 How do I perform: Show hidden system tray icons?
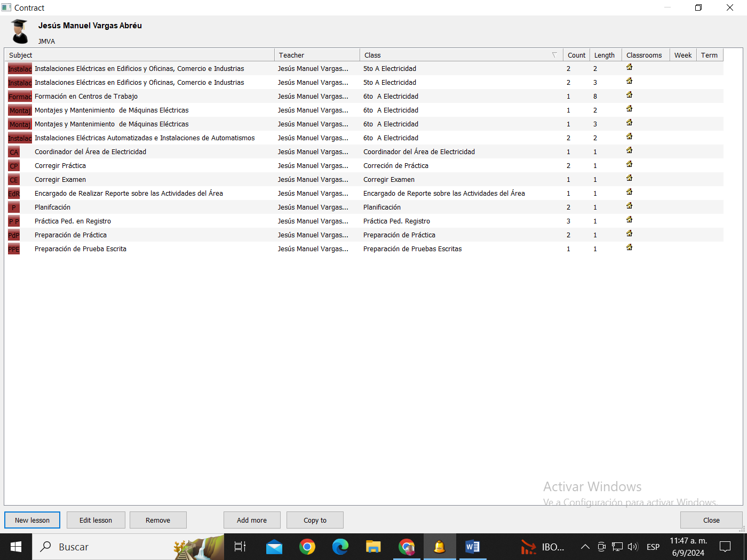pyautogui.click(x=585, y=547)
